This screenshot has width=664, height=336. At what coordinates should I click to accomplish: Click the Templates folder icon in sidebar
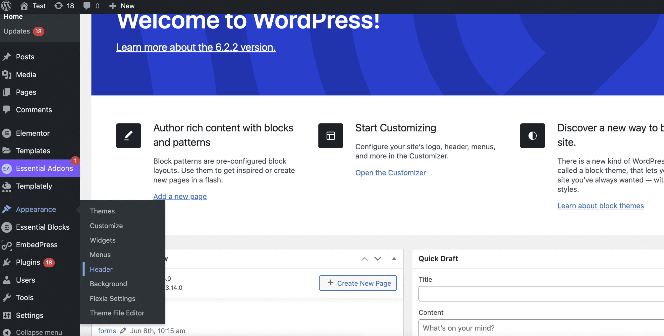click(7, 150)
